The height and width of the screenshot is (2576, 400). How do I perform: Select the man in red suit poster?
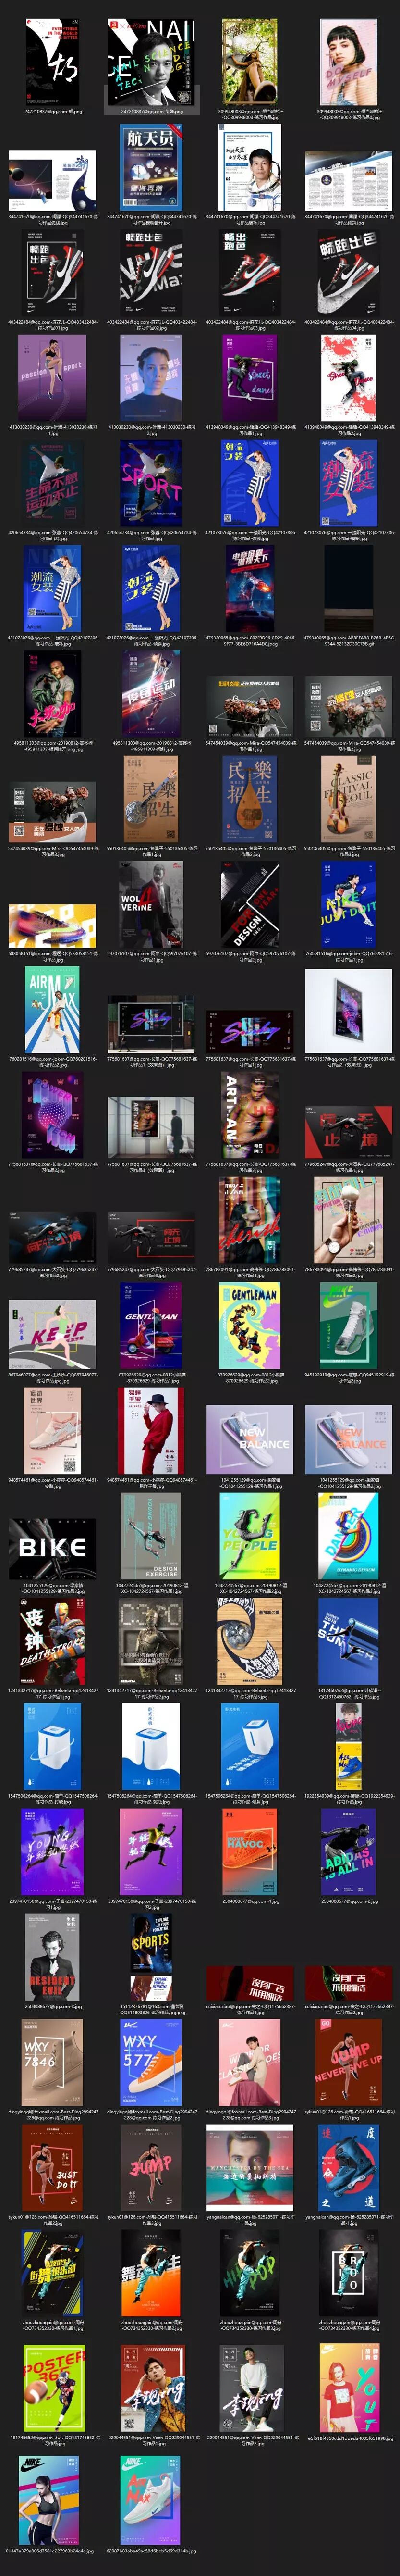coord(151,1431)
